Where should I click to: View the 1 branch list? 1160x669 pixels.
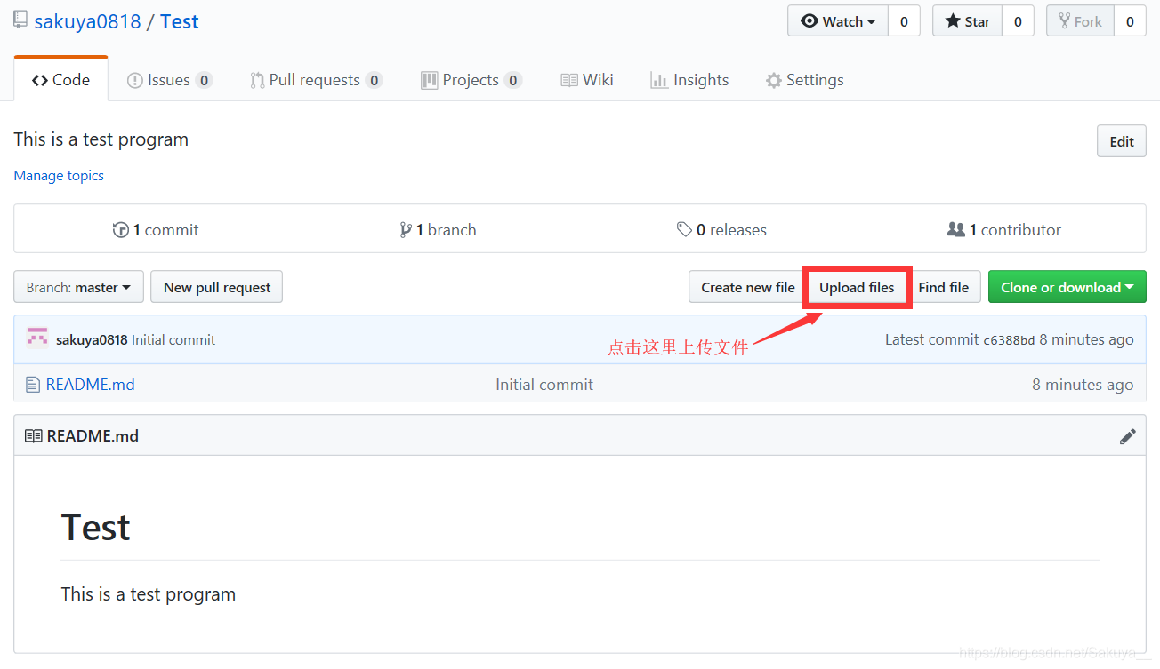439,230
